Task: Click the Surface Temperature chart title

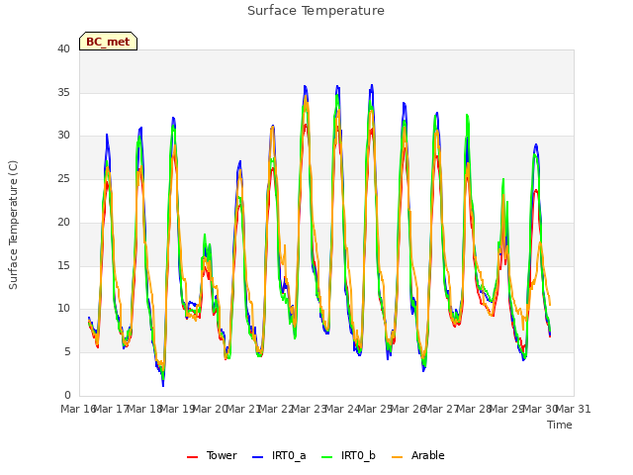Action: 316,11
